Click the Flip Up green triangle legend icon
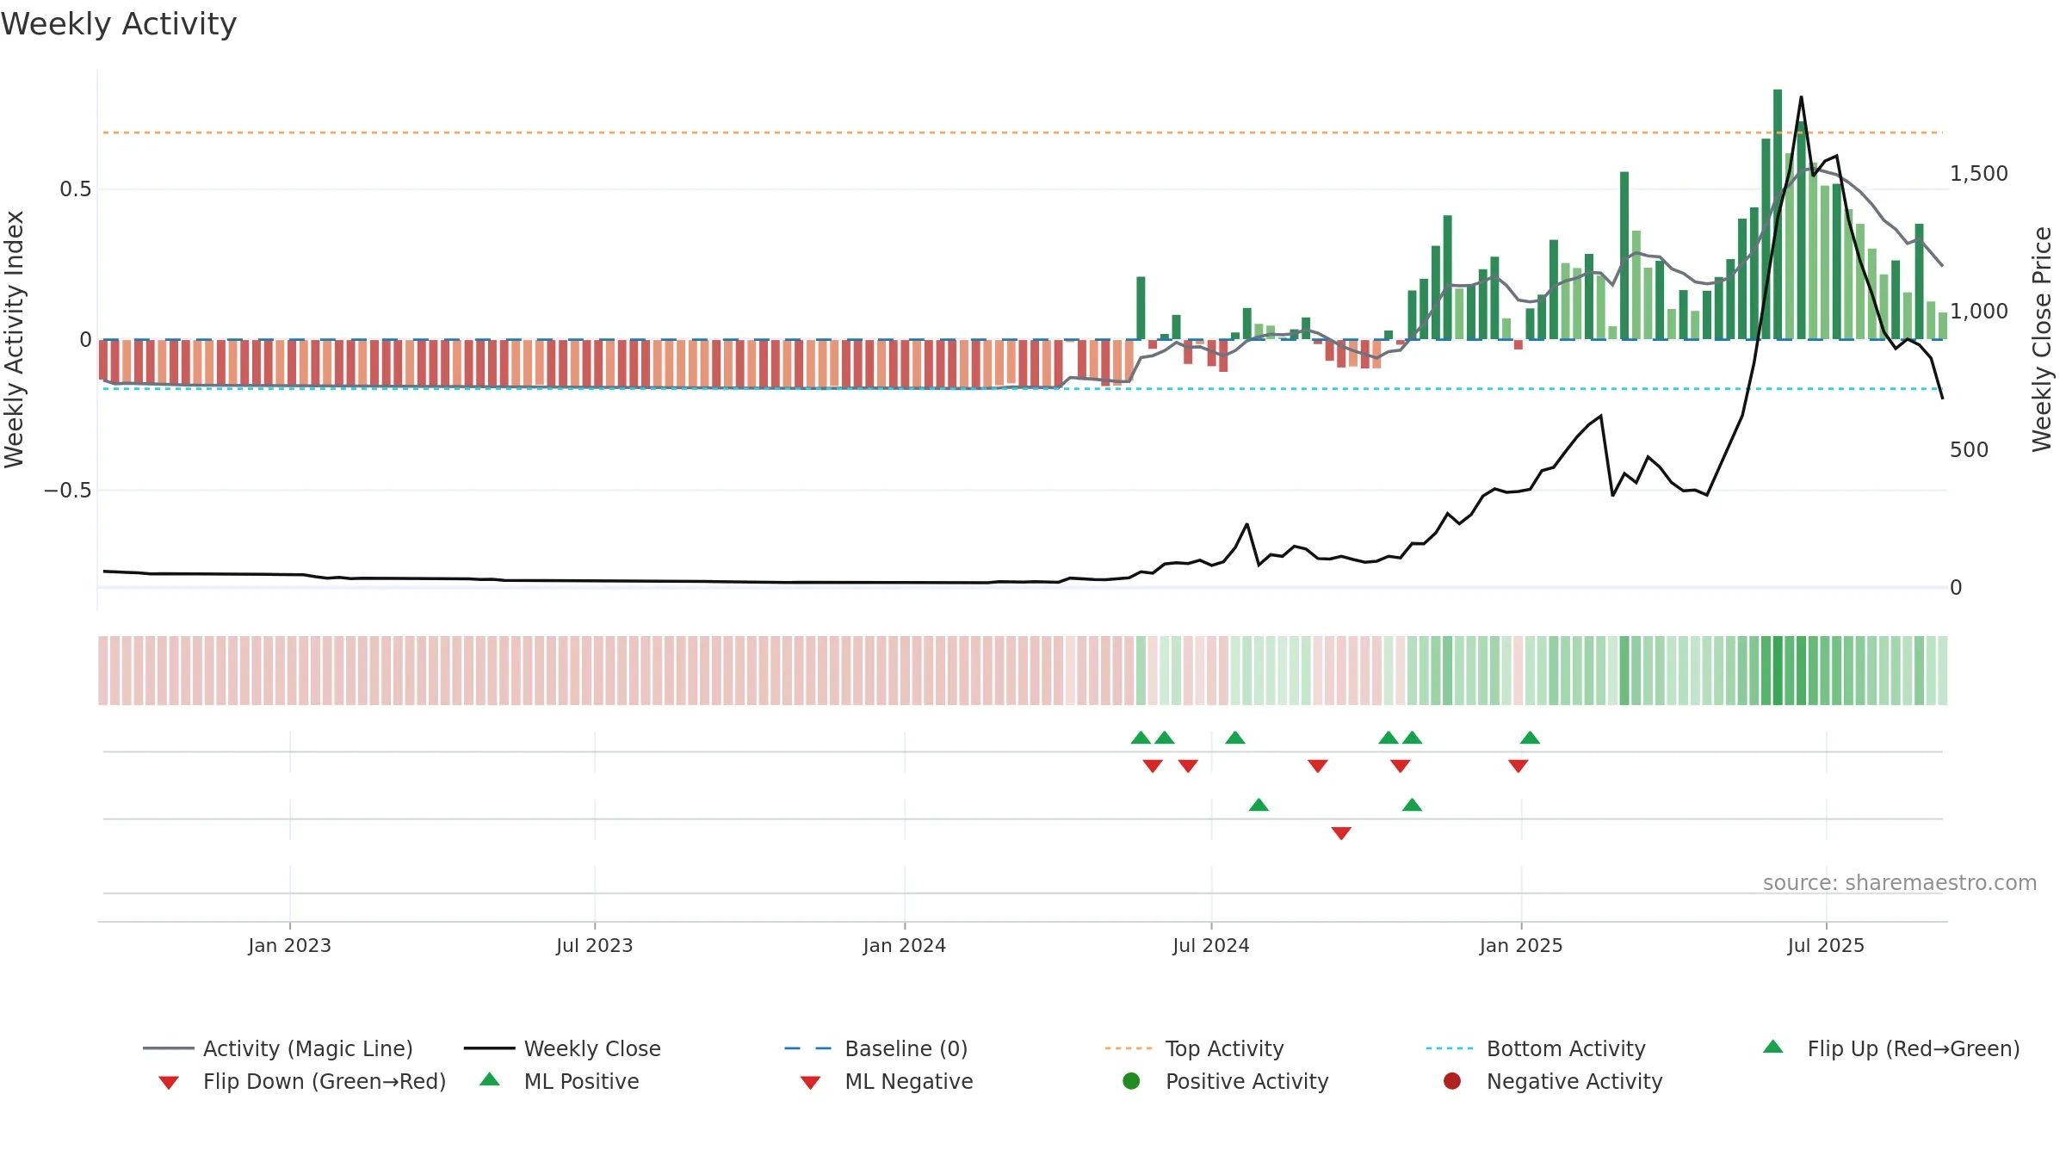2066x1162 pixels. (x=1773, y=1047)
